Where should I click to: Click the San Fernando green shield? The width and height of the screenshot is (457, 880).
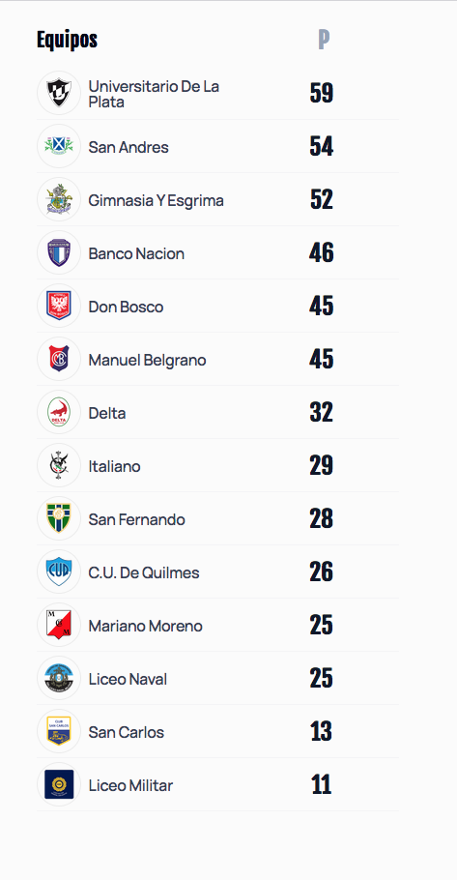tap(59, 518)
